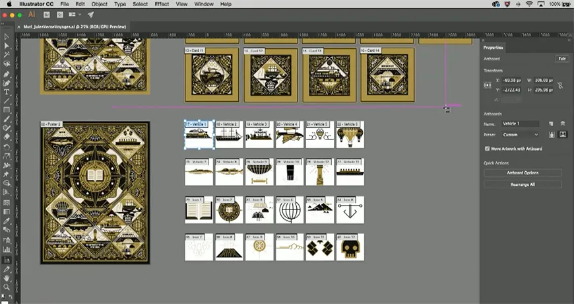Select the Magic Wand tool
The image size is (574, 304).
(7, 55)
